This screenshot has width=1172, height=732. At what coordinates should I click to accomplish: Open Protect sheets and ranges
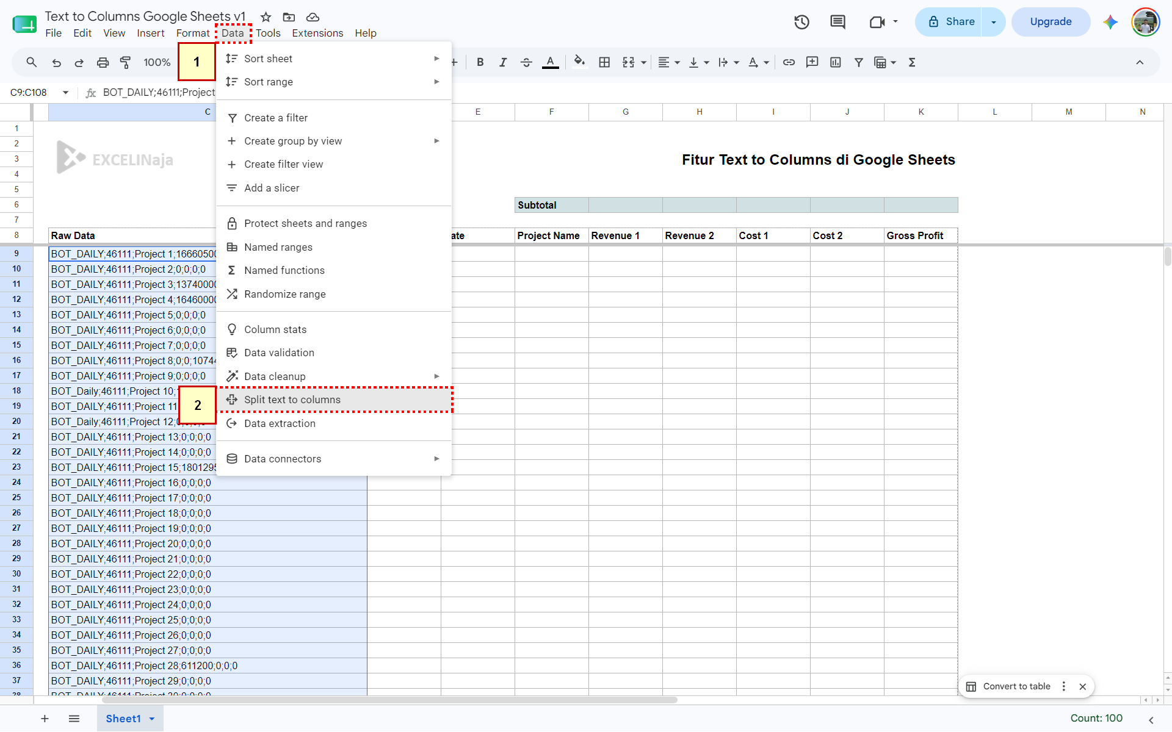(335, 223)
